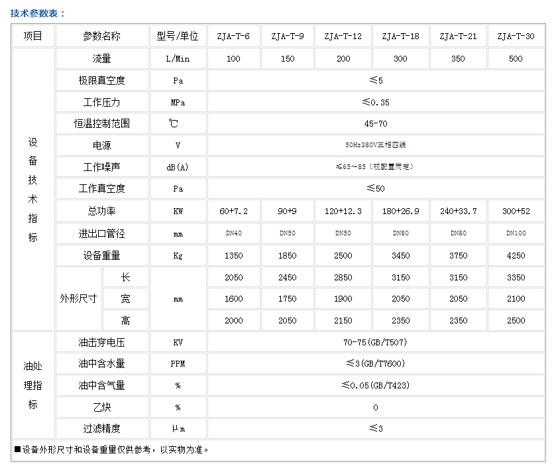Click the 乙炔 parameter name cell

pyautogui.click(x=102, y=407)
